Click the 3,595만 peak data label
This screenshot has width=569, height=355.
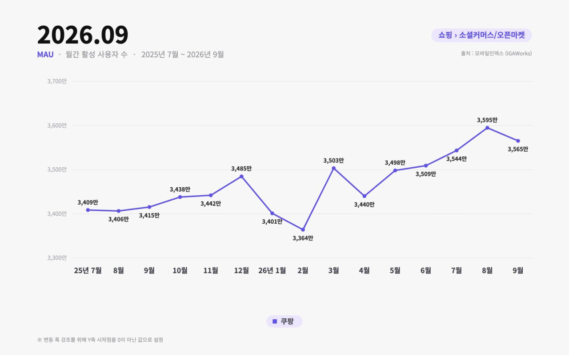[487, 120]
